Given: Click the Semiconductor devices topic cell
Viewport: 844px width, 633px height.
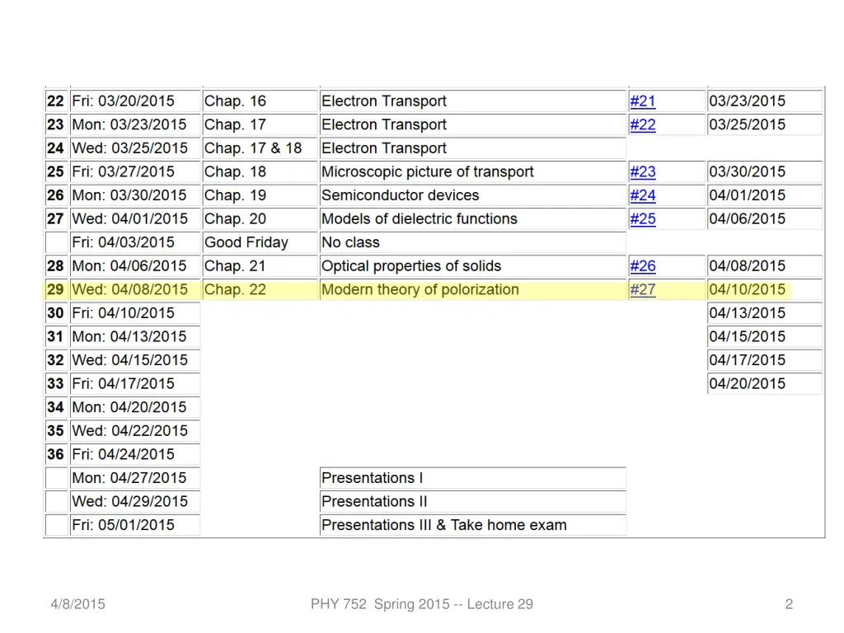Looking at the screenshot, I should point(401,196).
